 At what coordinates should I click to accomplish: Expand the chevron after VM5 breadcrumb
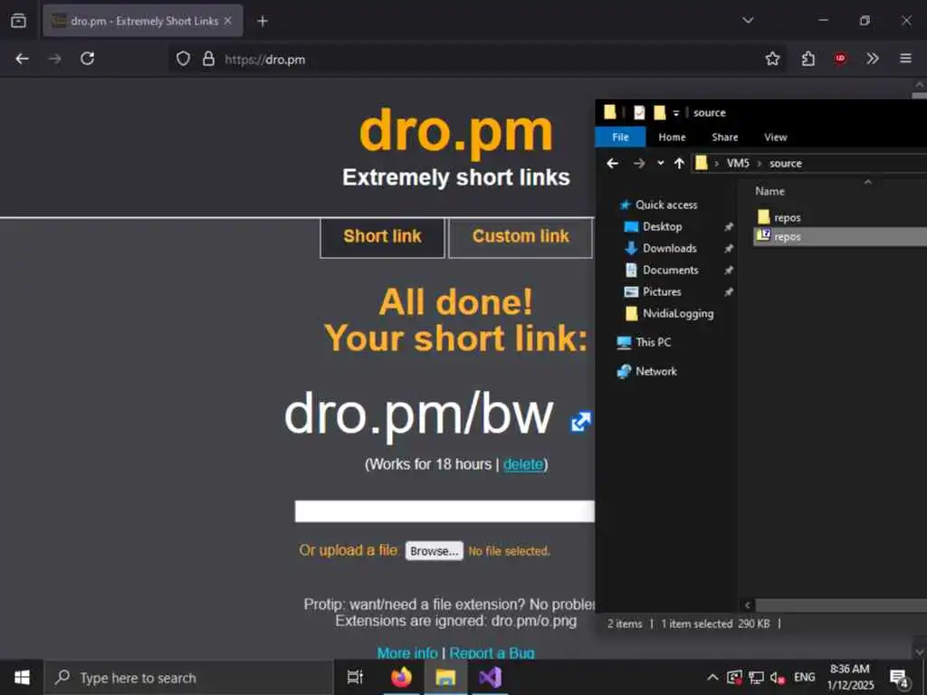(760, 164)
